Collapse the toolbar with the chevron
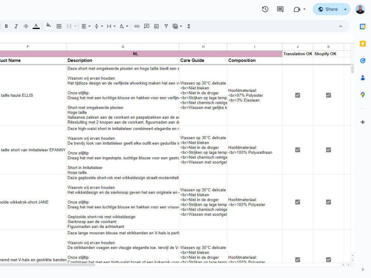This screenshot has width=371, height=278. 341,26
